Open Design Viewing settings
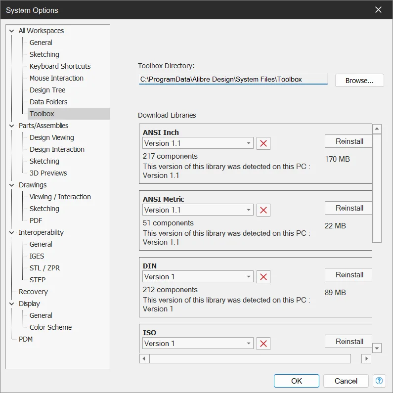This screenshot has width=393, height=393. [51, 137]
